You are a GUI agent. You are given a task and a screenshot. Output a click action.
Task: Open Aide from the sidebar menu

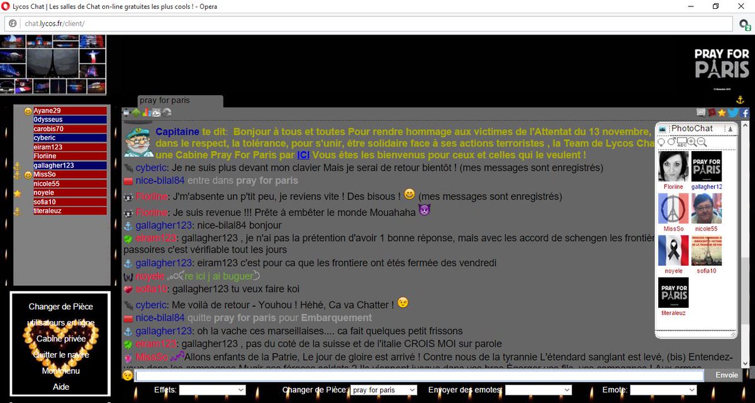(x=60, y=387)
